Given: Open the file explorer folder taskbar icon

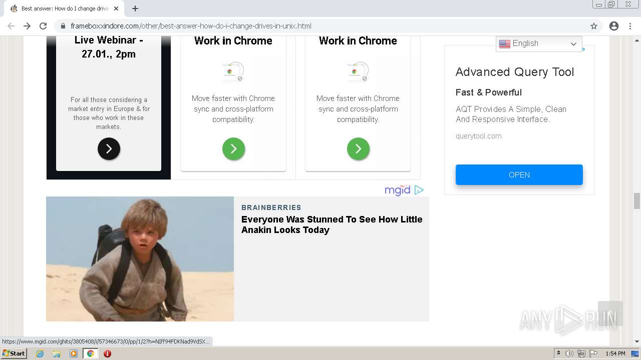Looking at the screenshot, I should coord(57,353).
